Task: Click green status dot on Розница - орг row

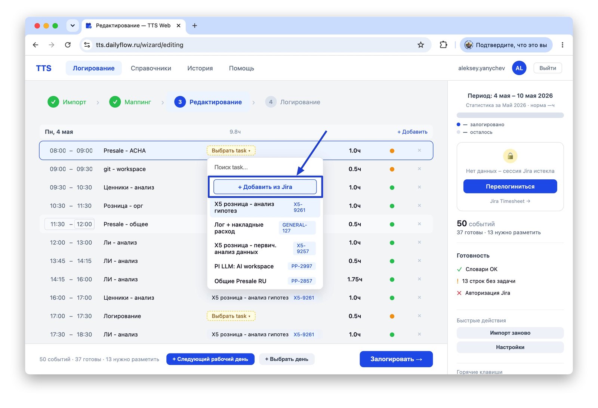Action: 392,206
